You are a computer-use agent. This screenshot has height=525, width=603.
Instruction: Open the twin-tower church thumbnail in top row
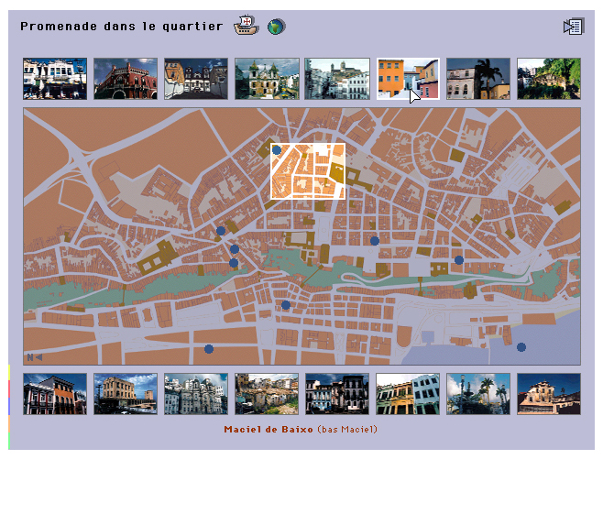(x=267, y=79)
